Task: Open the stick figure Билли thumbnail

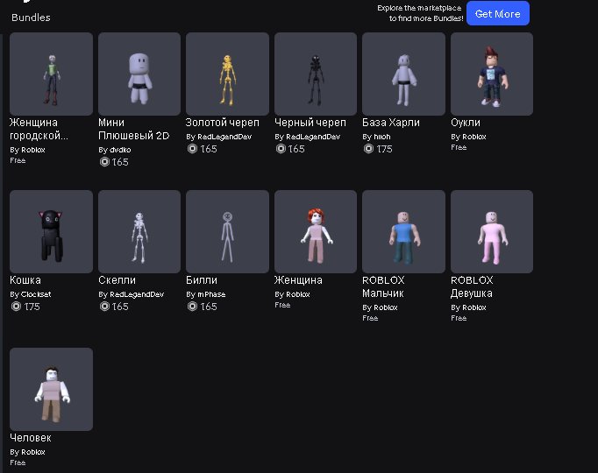Action: click(x=227, y=231)
